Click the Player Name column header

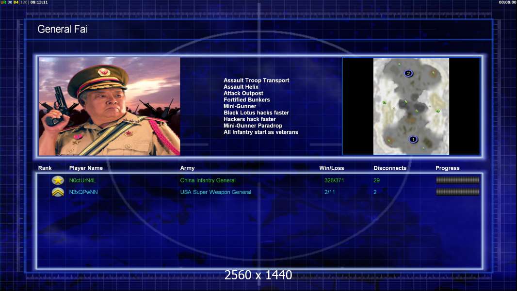86,168
